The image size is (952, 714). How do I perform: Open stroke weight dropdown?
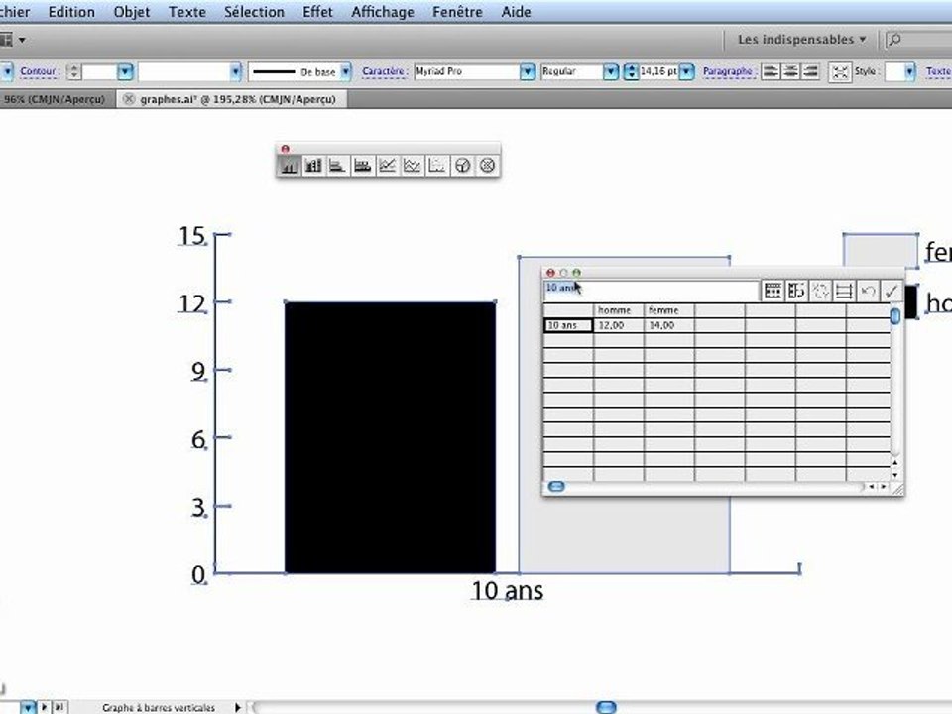point(125,71)
